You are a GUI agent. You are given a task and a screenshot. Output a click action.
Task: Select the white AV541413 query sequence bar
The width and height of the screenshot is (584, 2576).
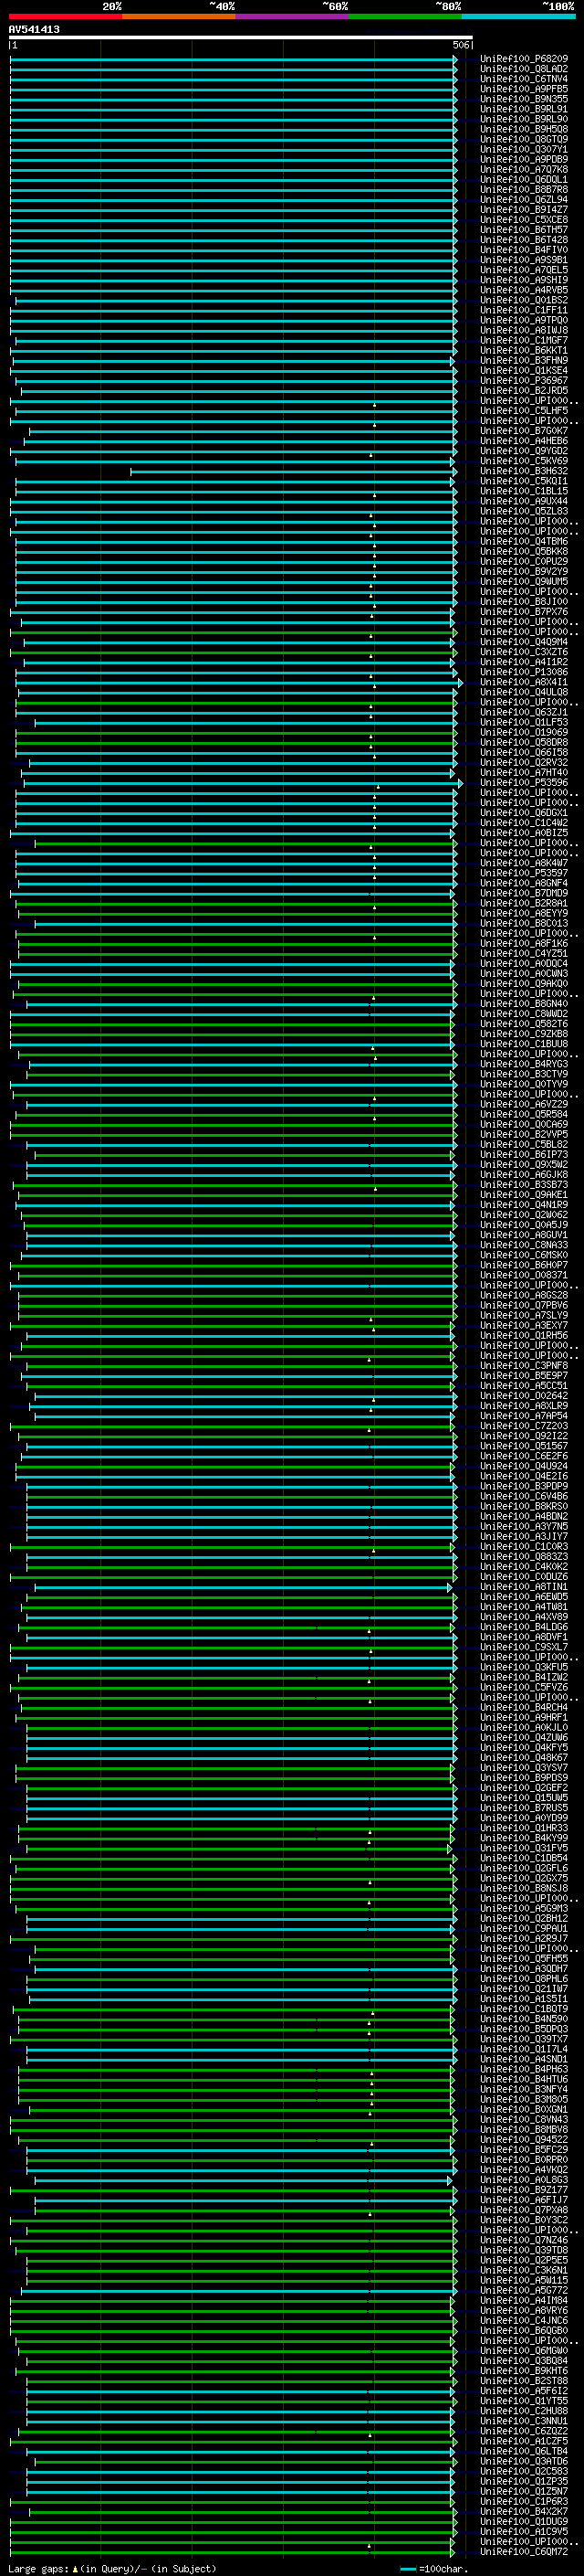tap(240, 37)
